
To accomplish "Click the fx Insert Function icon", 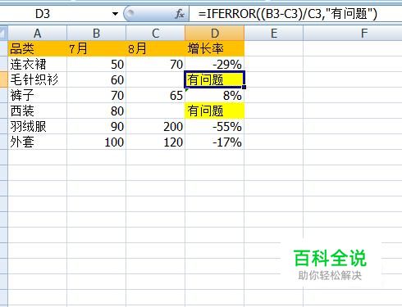I will click(x=180, y=14).
